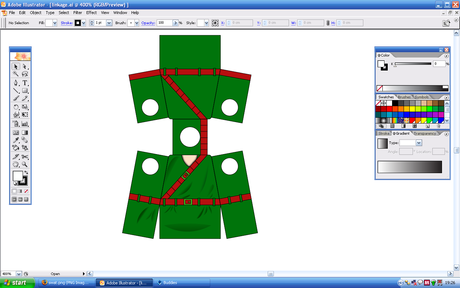Set fill to None in the toolbox
460x288 pixels.
click(x=26, y=191)
